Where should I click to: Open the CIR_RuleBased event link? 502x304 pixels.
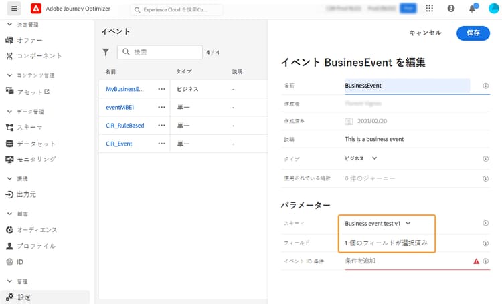click(x=125, y=126)
